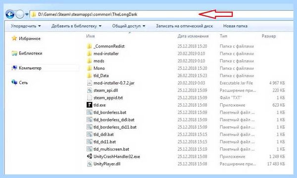Click the Компьютер icon
The width and height of the screenshot is (297, 178).
click(x=14, y=68)
